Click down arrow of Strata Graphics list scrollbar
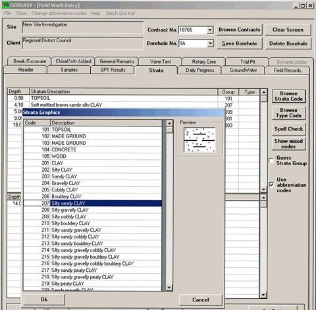The width and height of the screenshot is (316, 310). point(169,287)
